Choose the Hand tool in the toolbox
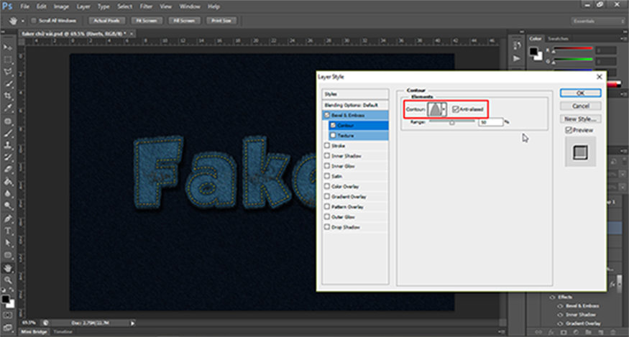 (8, 267)
